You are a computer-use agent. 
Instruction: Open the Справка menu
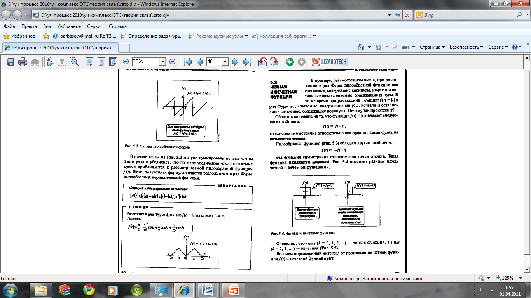pos(118,26)
